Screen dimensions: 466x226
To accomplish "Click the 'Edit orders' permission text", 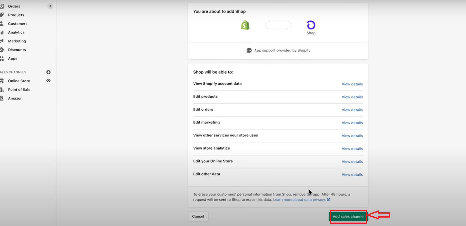I will coord(203,109).
